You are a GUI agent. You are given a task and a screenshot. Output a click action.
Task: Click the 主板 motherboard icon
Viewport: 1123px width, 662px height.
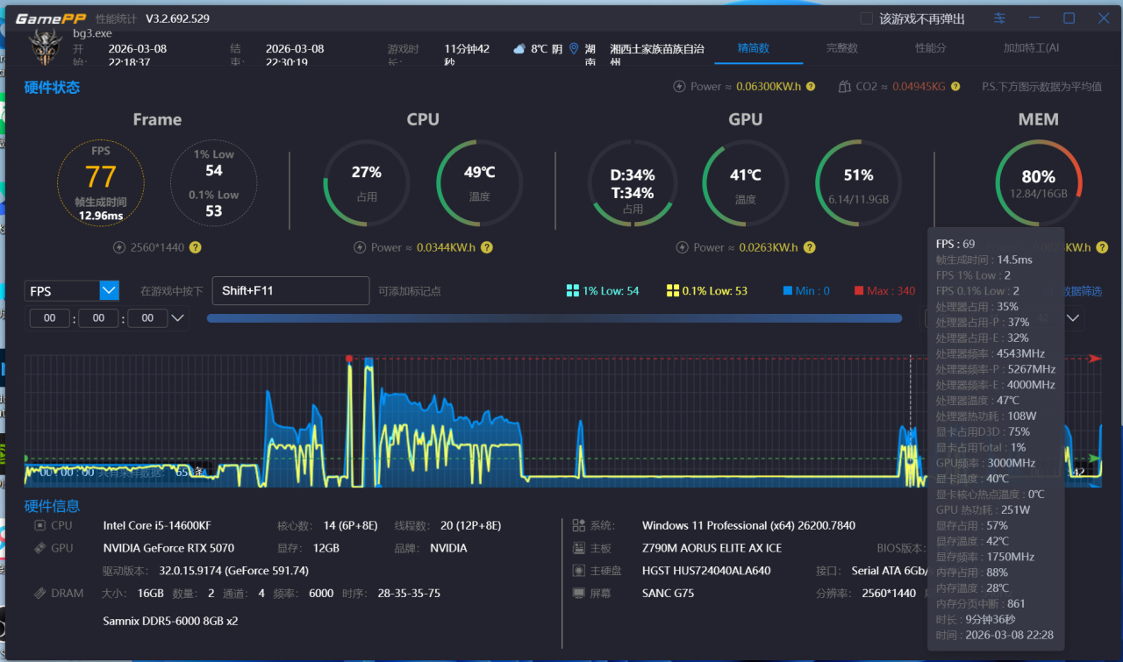tap(578, 548)
